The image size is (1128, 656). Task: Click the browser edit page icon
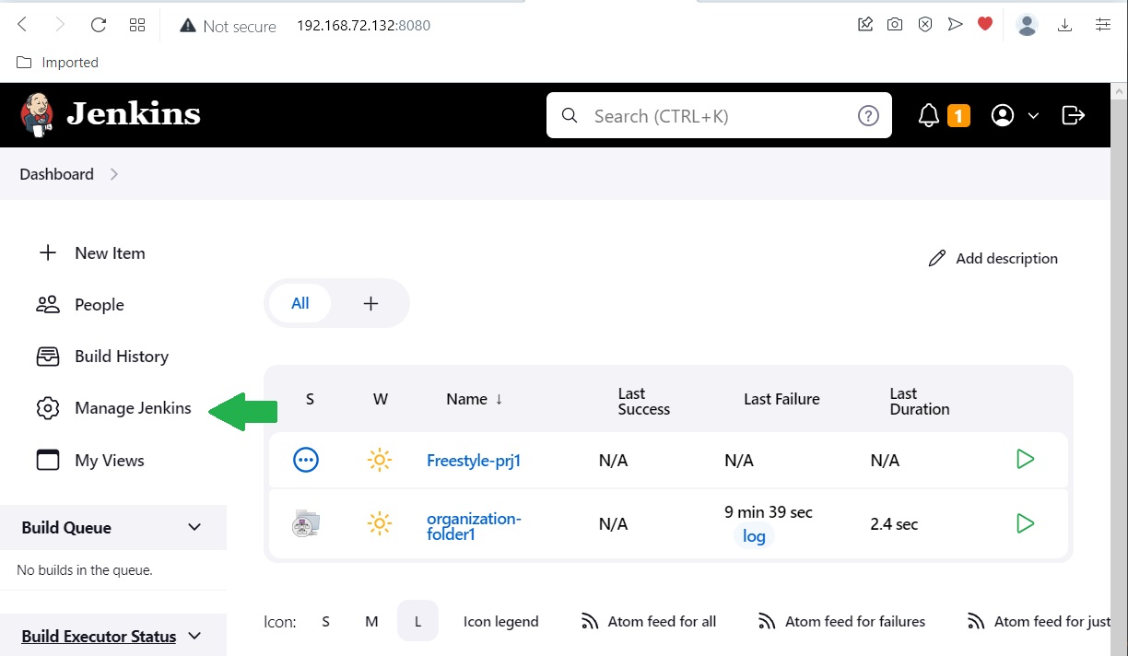[864, 25]
